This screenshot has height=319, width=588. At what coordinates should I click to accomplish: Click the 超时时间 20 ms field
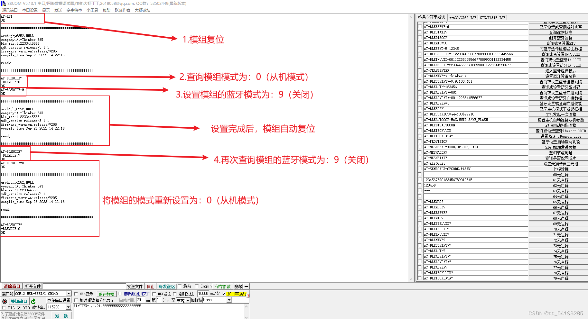(x=141, y=300)
